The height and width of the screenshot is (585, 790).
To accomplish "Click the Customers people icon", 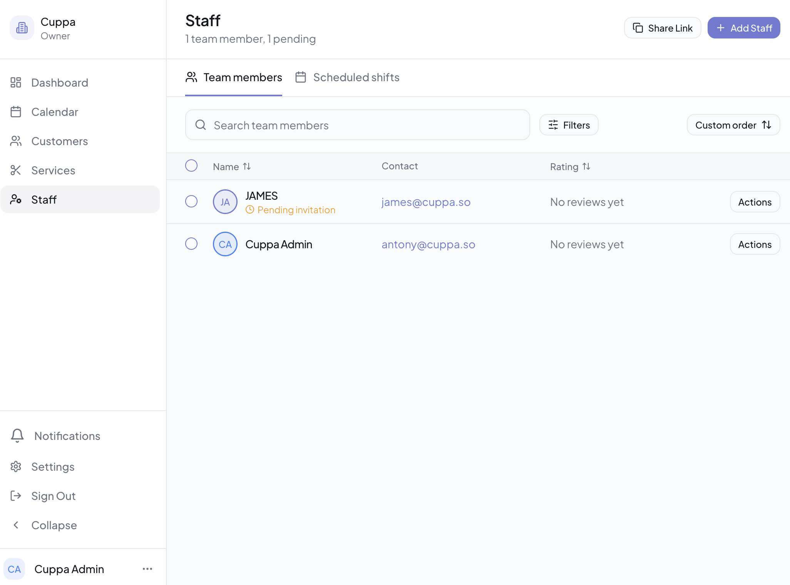I will click(16, 141).
